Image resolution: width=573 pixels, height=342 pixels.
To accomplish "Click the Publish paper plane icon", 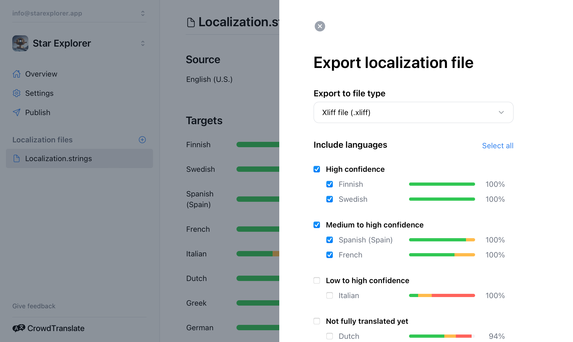I will [17, 112].
